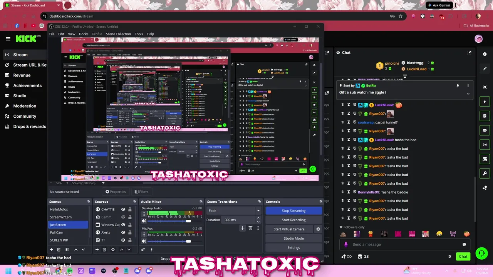Open OBS Docks menu
The width and height of the screenshot is (493, 277).
[x=84, y=34]
